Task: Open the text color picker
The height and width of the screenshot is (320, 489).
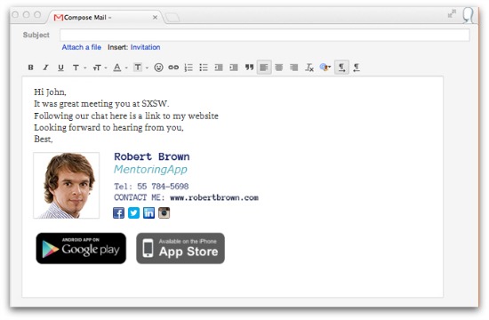Action: (x=120, y=68)
